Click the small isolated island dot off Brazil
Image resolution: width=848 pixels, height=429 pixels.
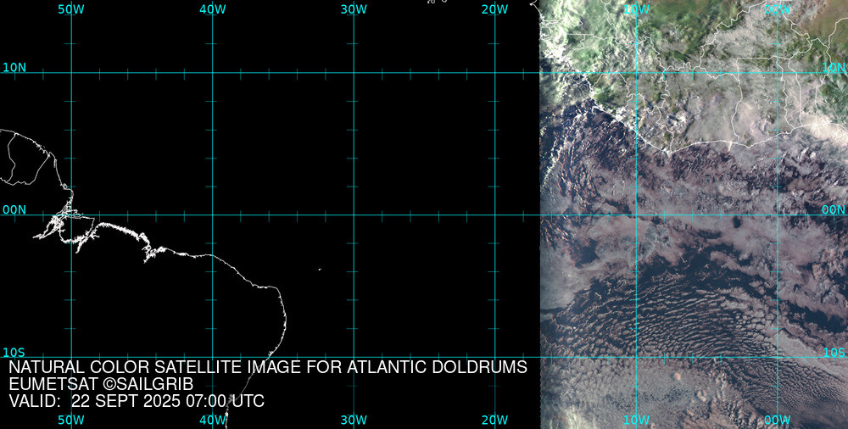coord(320,270)
